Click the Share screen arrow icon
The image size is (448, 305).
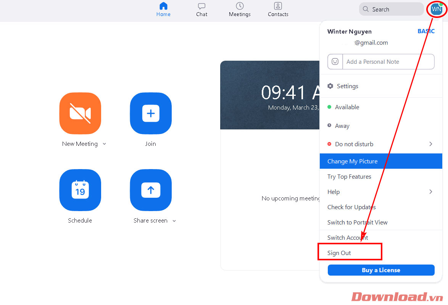[x=151, y=190]
